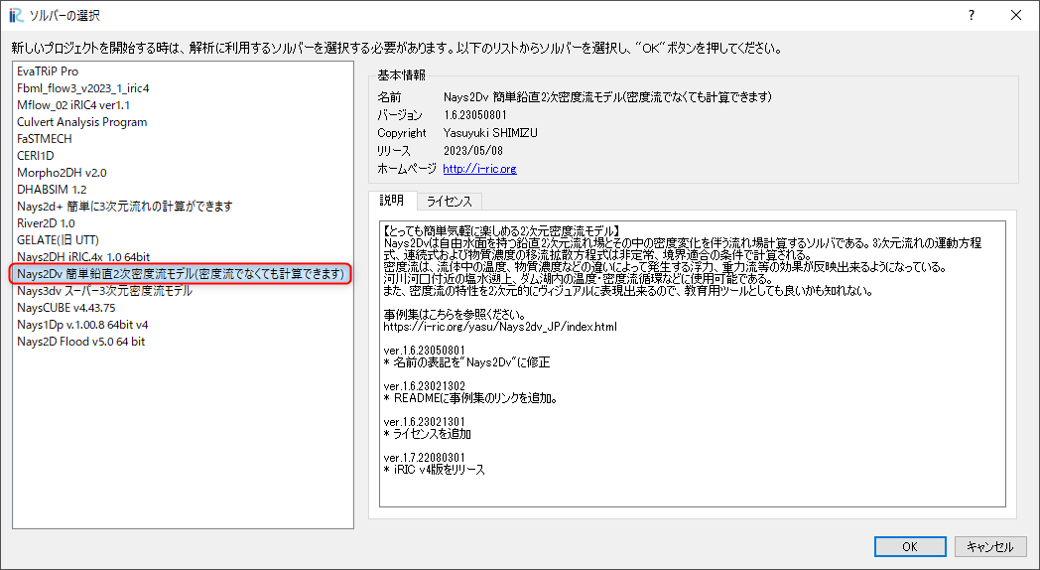Click Copyright value Yasuyuki SHIMIZU
Image resolution: width=1040 pixels, height=570 pixels.
[x=490, y=133]
